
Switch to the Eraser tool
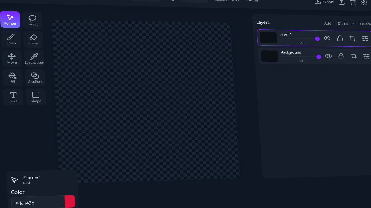34,40
